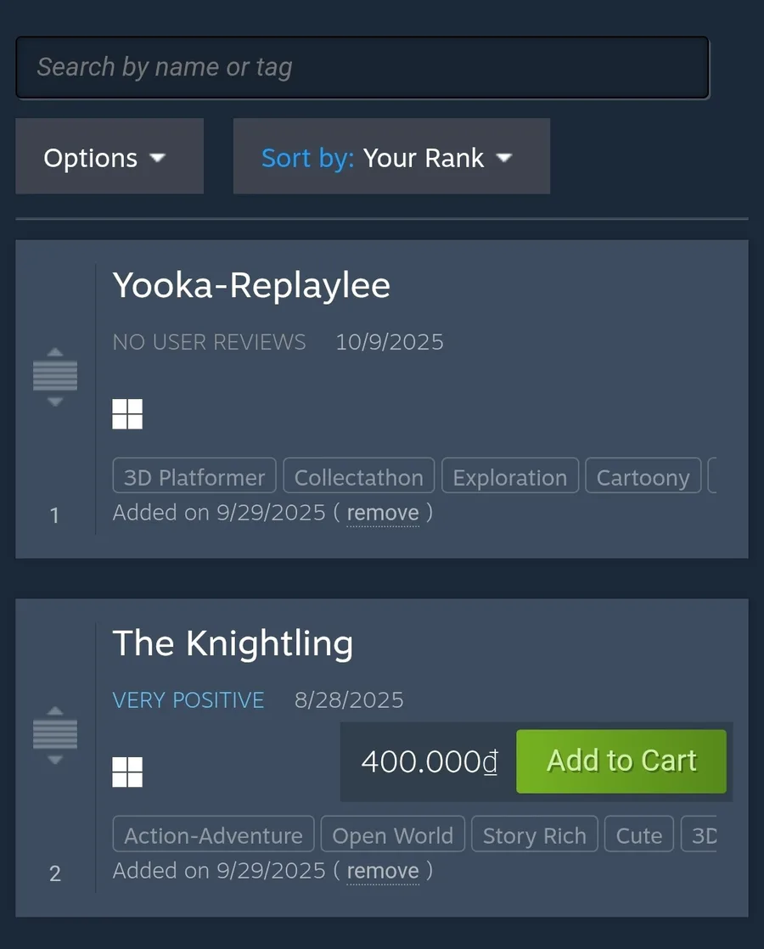This screenshot has height=949, width=764.
Task: Open The Knightling game title
Action: [233, 643]
